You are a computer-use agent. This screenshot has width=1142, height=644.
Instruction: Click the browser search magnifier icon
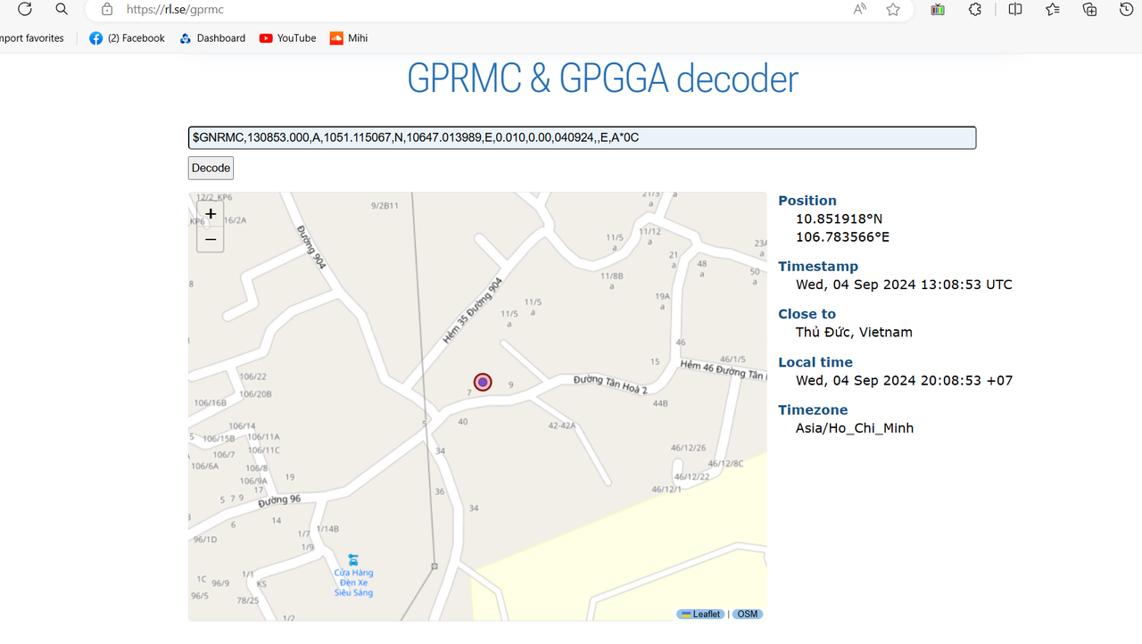[x=62, y=9]
